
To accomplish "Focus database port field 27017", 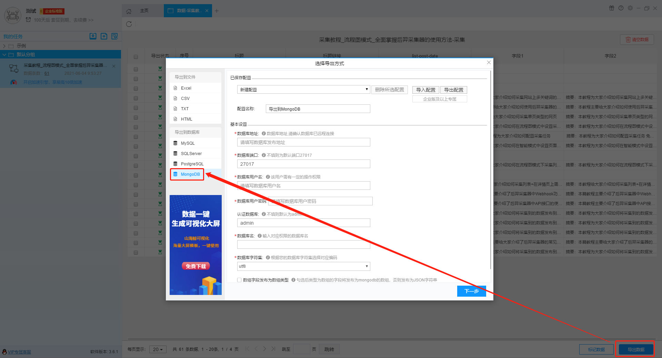I will coord(303,164).
